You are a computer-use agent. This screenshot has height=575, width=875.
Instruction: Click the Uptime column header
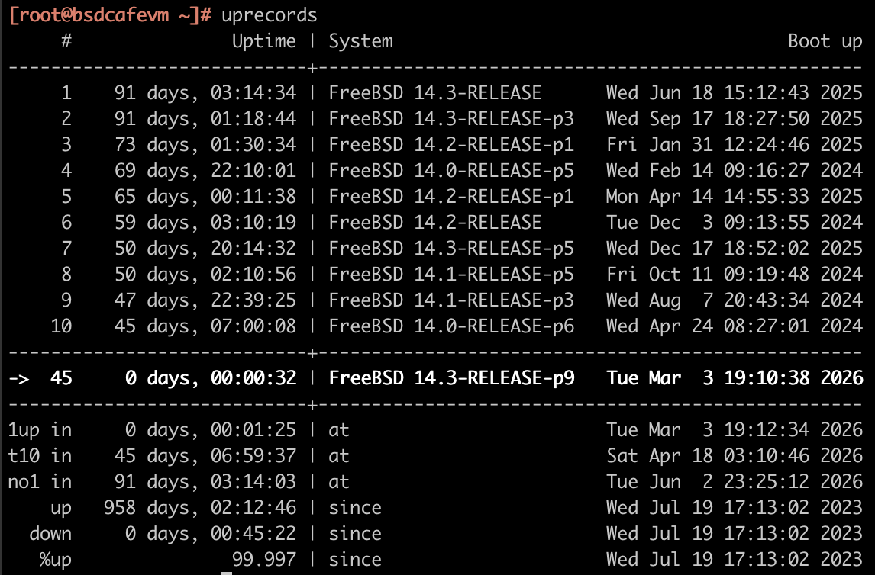point(263,41)
